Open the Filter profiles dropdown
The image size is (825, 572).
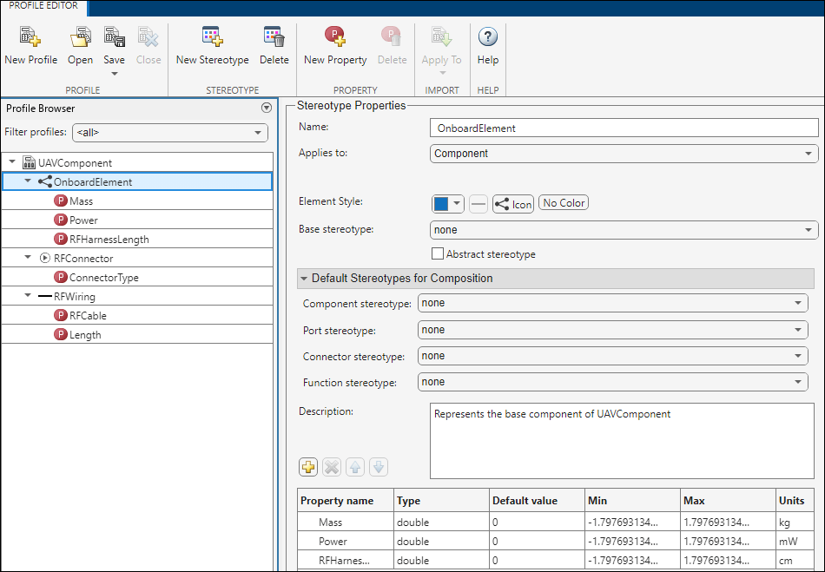(x=170, y=133)
